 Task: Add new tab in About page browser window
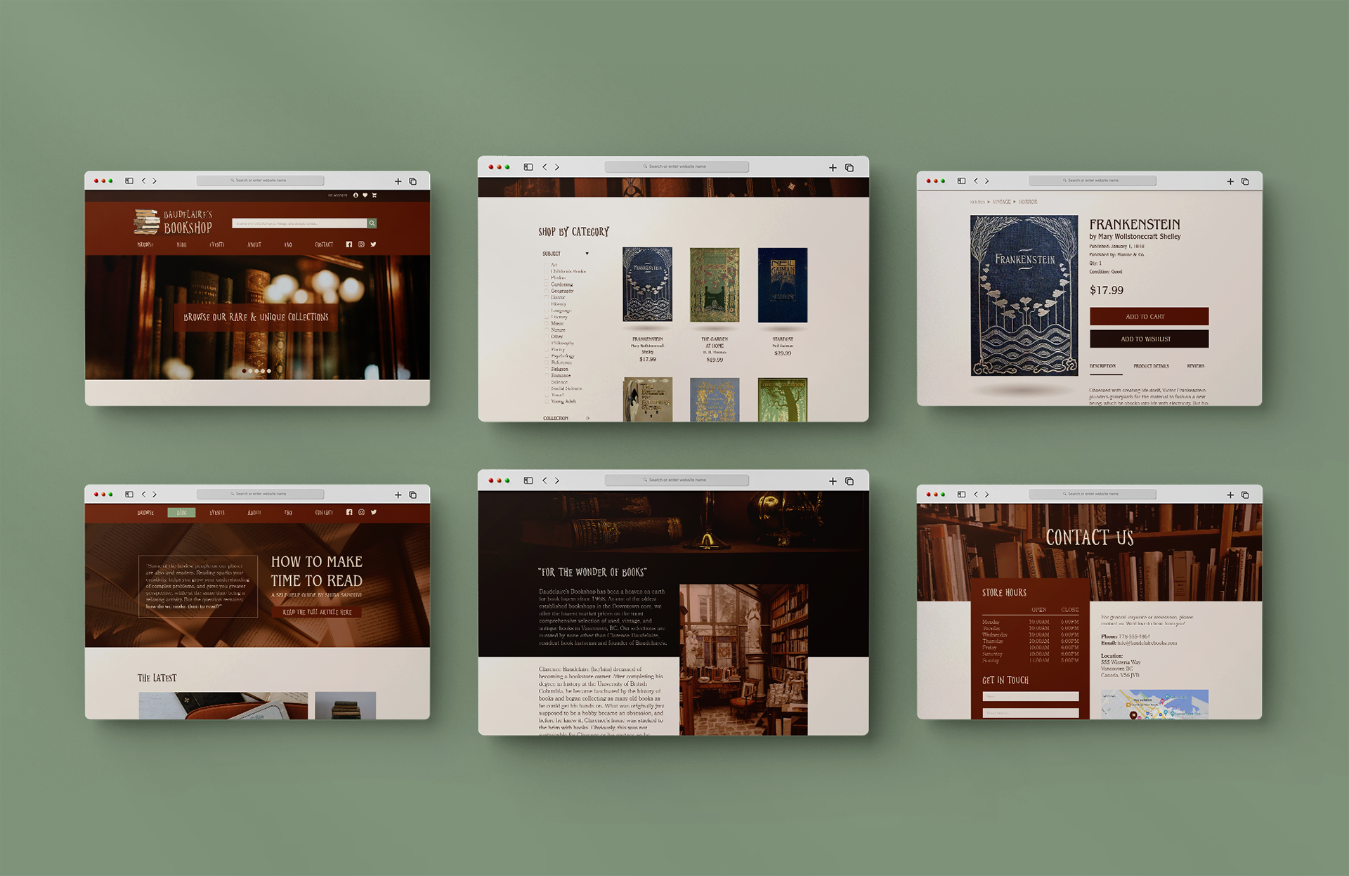coord(833,481)
